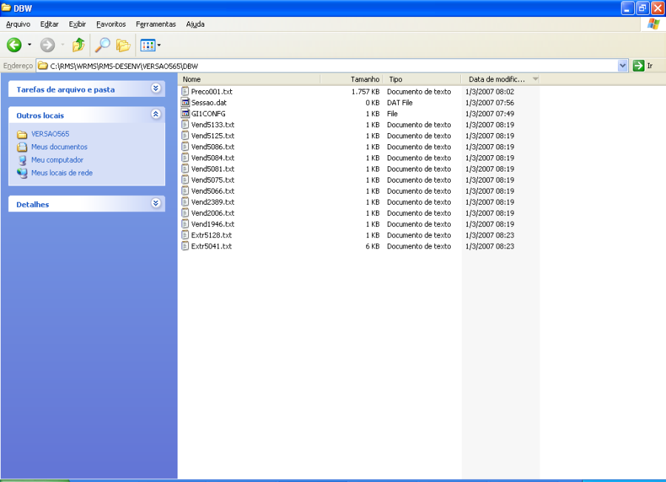Click the Forward arrow button
Viewport: 666px width, 482px height.
click(x=47, y=45)
